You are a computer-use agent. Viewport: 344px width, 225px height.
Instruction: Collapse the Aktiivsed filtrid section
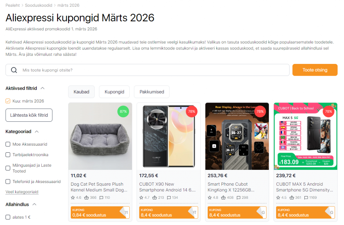(42, 88)
